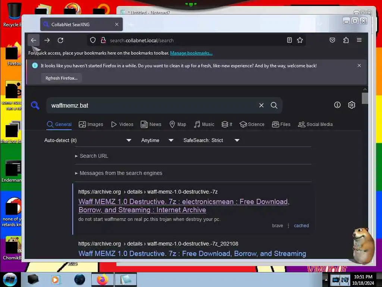Viewport: 382px width, 287px height.
Task: Click the forward navigation arrow
Action: [47, 40]
